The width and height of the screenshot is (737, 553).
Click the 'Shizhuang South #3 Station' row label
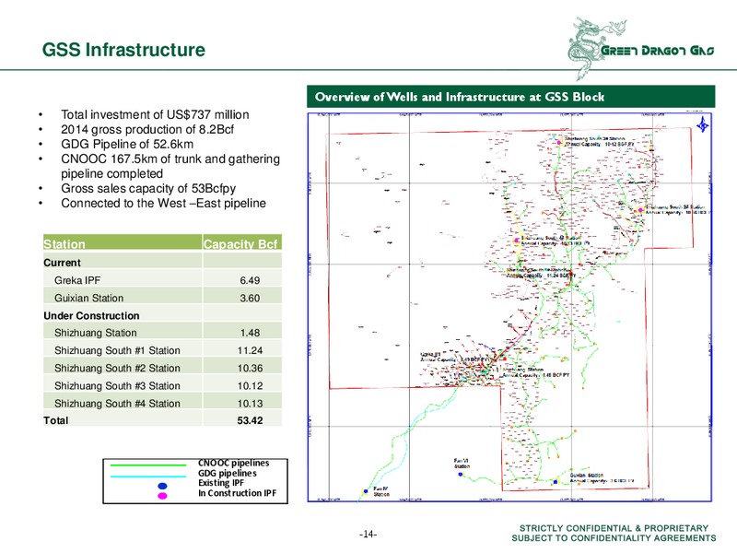coord(117,386)
